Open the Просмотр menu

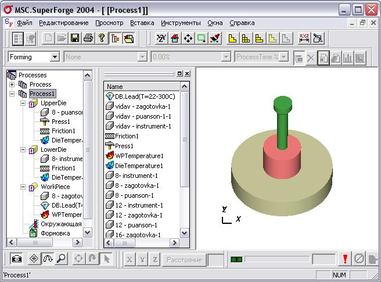pos(109,23)
